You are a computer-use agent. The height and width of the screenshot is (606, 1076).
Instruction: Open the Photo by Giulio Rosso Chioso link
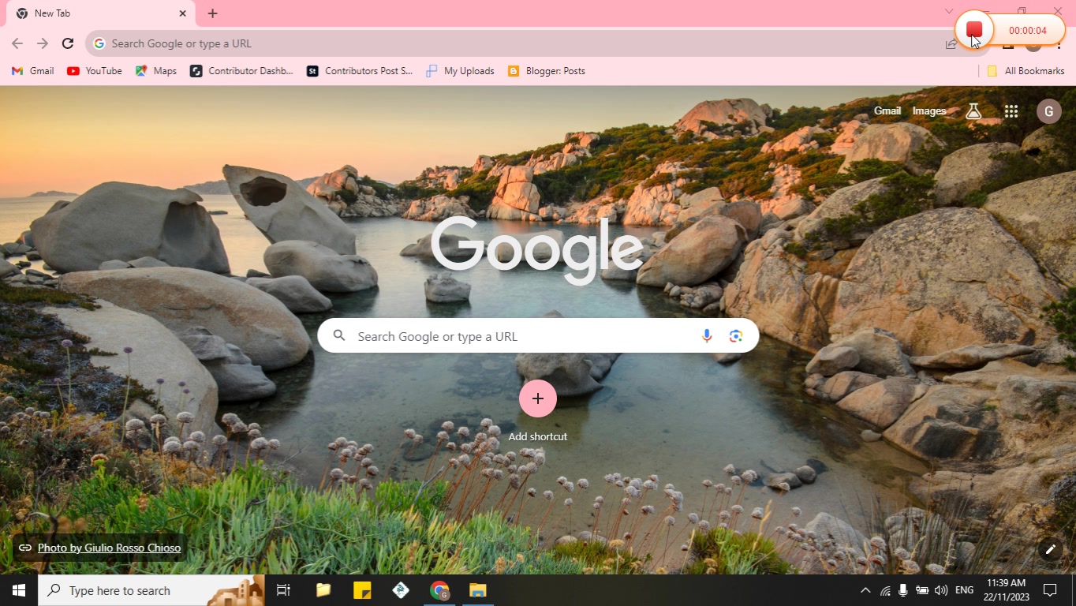[109, 548]
